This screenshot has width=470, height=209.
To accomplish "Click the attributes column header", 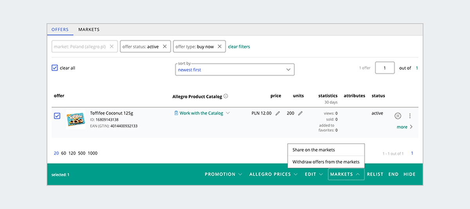I will point(354,96).
